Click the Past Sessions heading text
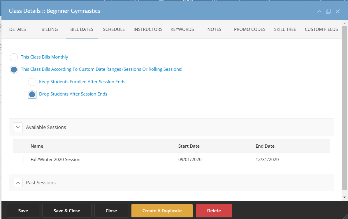Screen dimensions: 348x219 [x=41, y=183]
